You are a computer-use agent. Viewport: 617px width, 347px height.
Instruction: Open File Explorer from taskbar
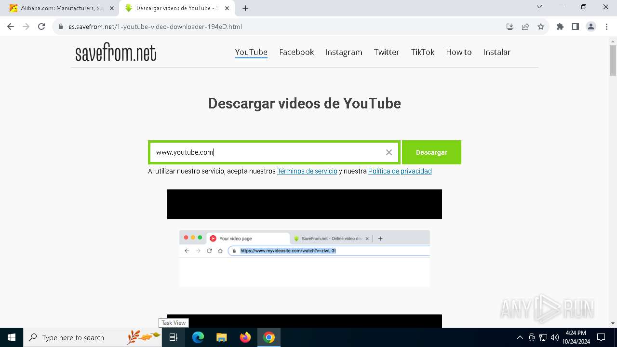pyautogui.click(x=222, y=337)
